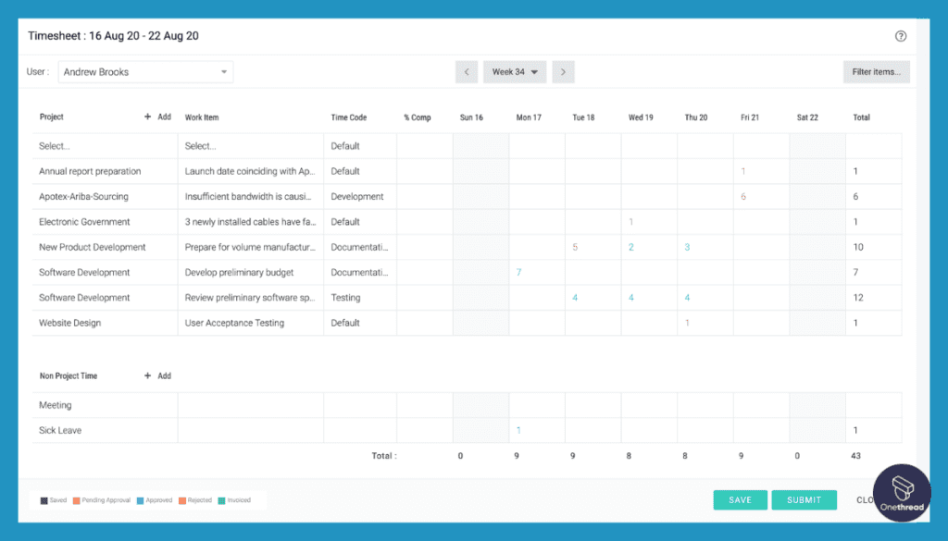Click the Approved legend color swatch
The image size is (948, 541).
click(x=141, y=500)
